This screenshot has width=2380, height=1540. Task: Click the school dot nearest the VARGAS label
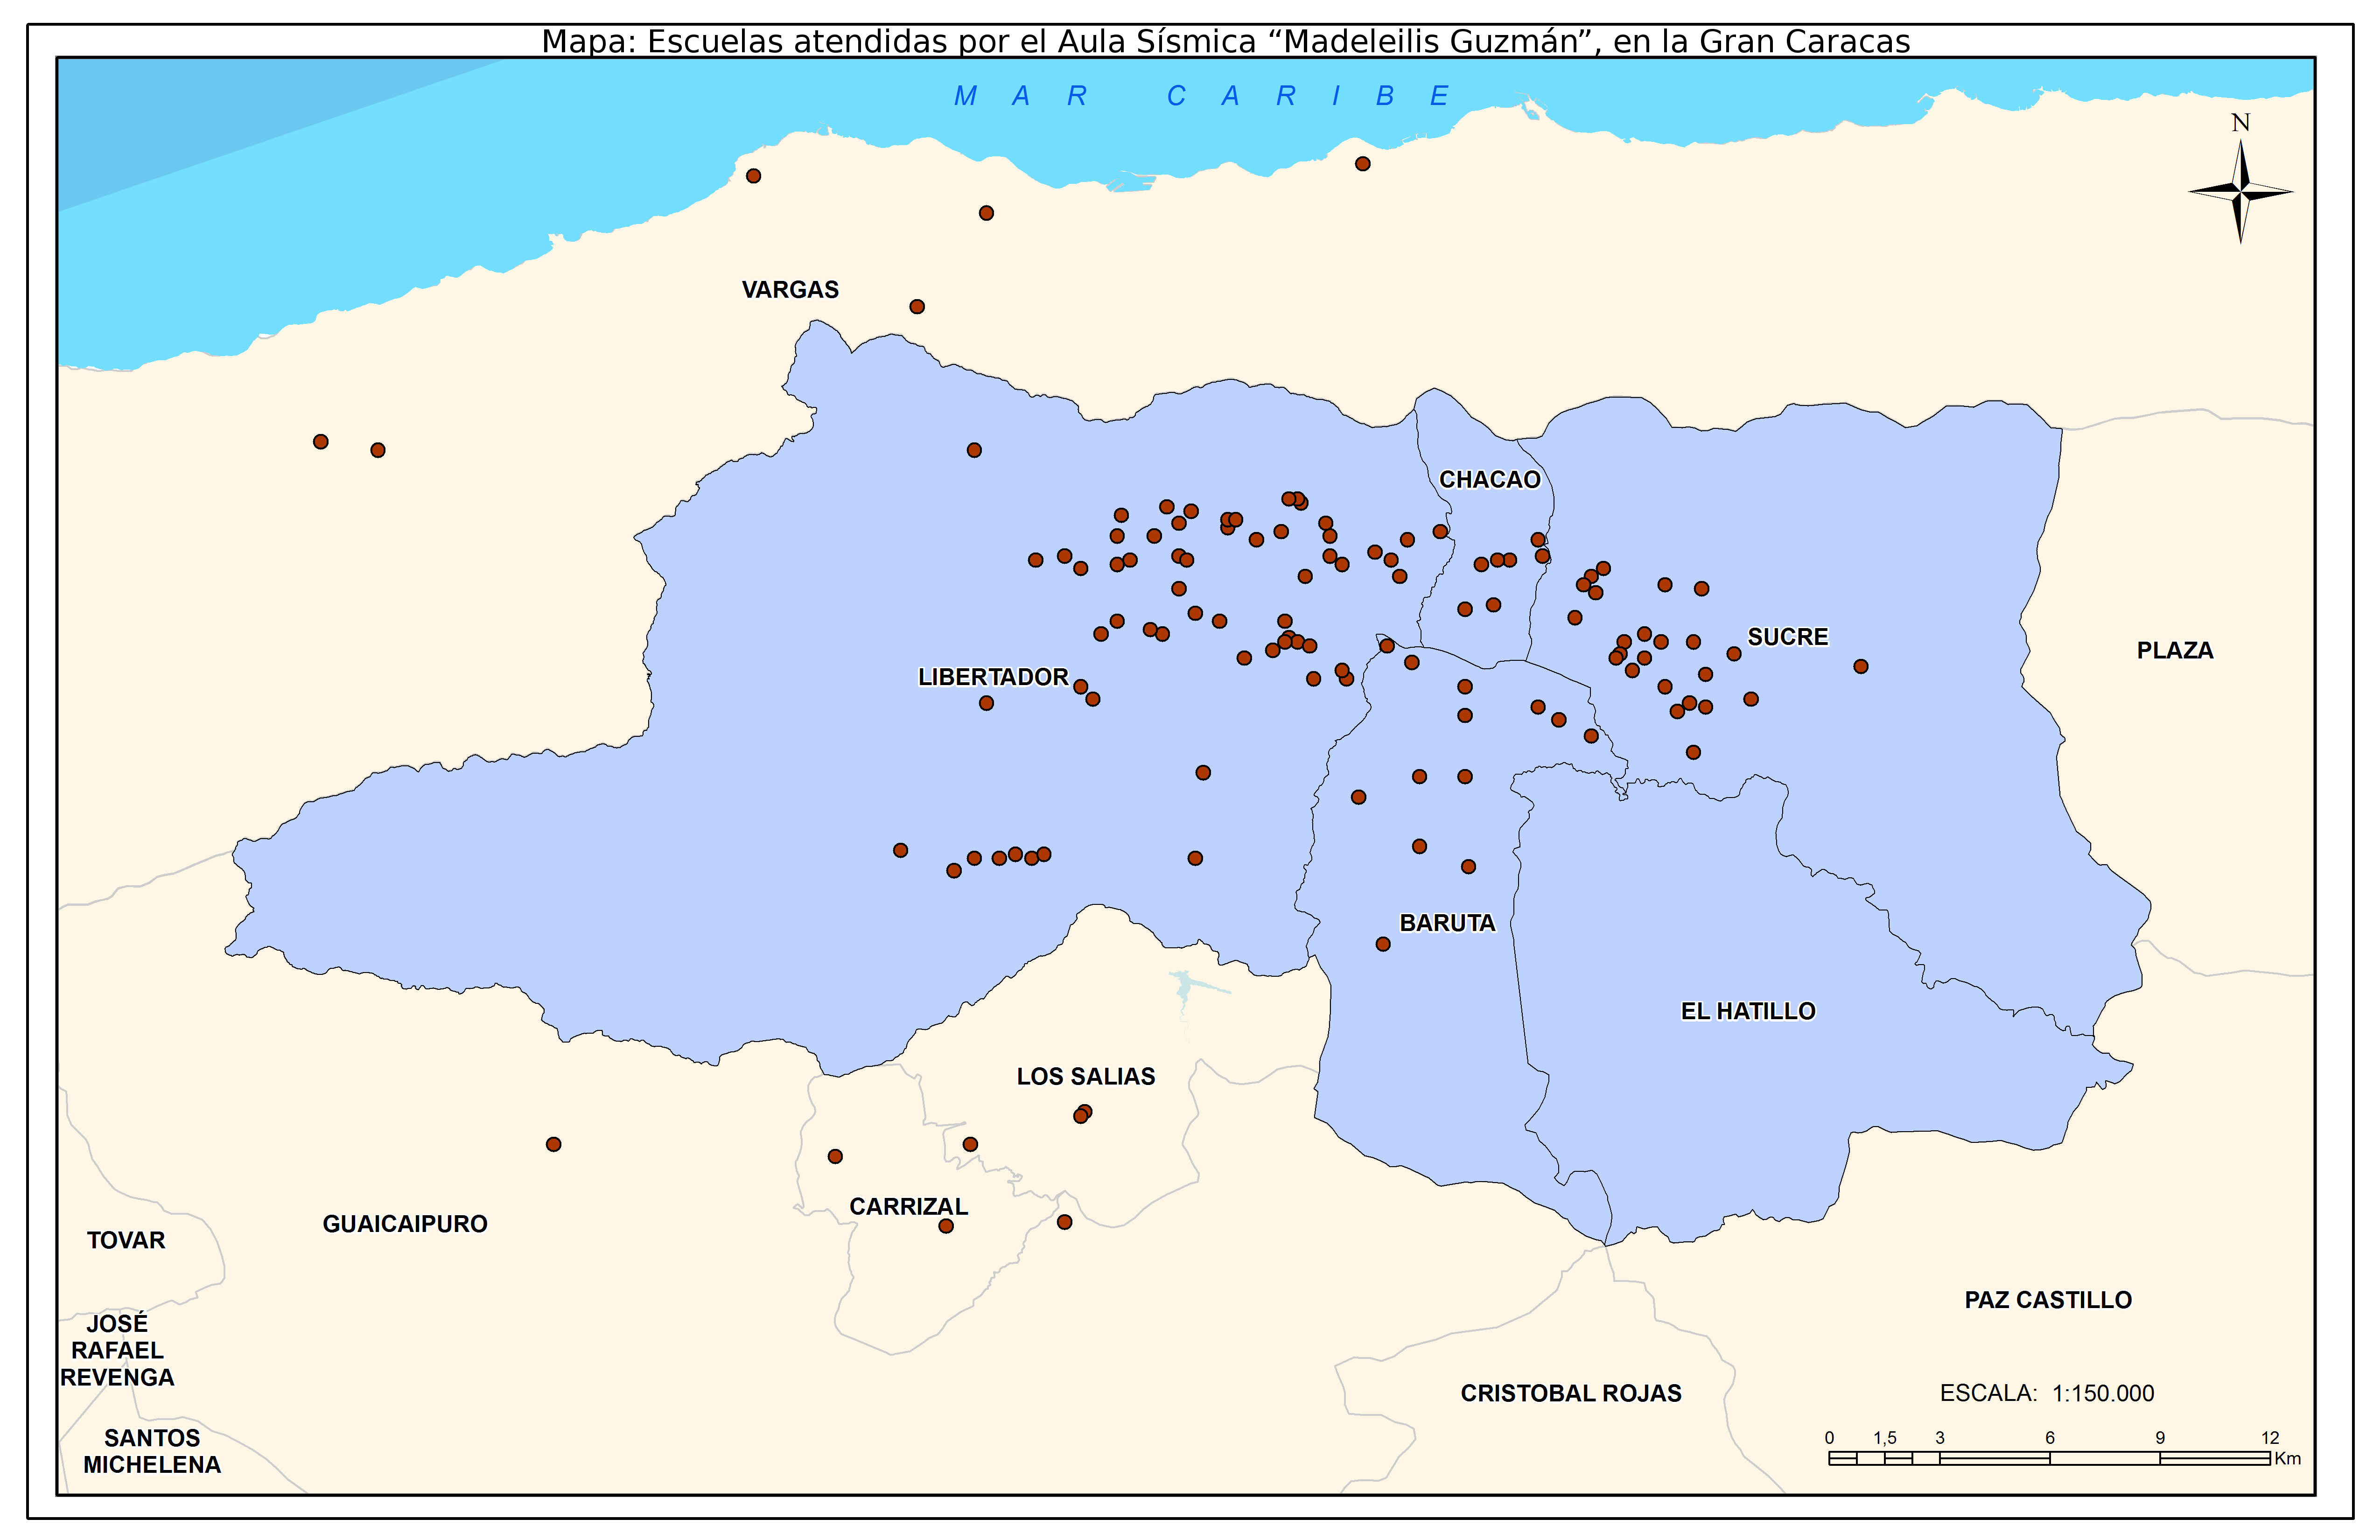(917, 306)
